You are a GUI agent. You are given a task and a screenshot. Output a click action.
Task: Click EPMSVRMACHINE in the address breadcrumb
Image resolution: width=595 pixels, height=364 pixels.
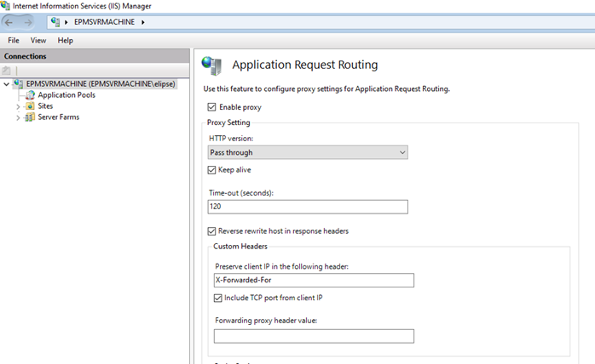(x=104, y=22)
